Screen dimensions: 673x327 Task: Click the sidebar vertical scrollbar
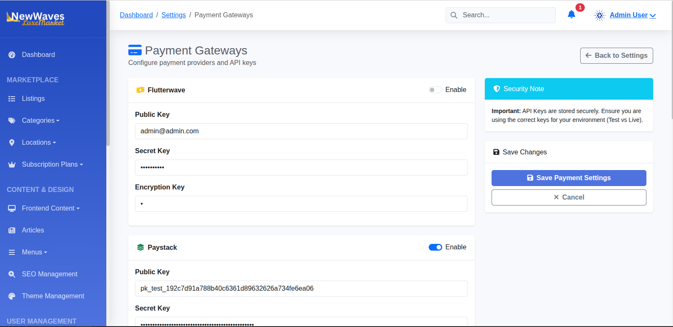(x=108, y=73)
